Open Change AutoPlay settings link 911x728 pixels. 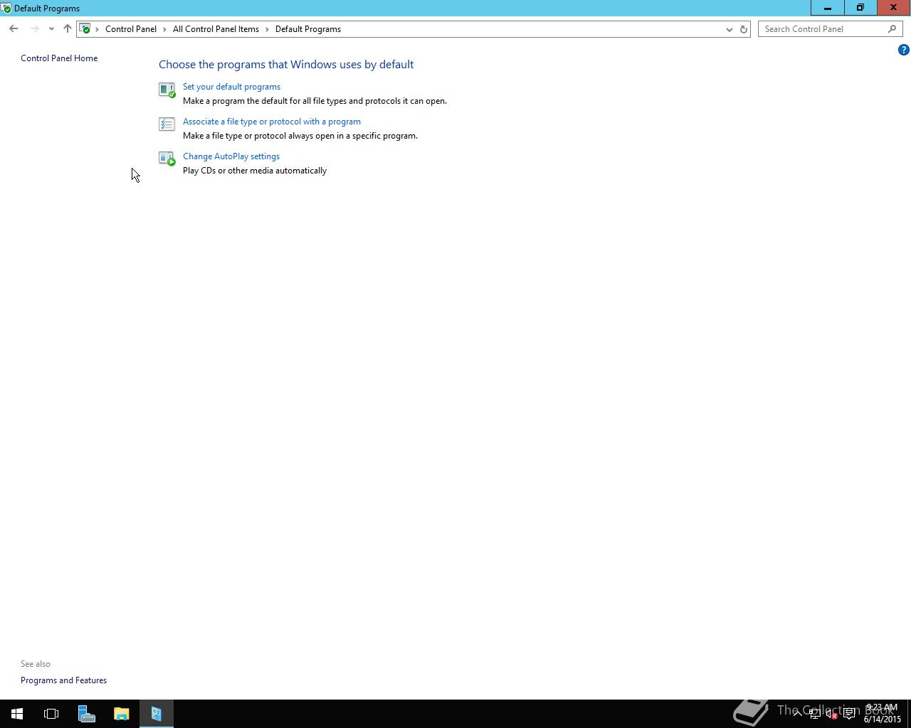coord(231,156)
